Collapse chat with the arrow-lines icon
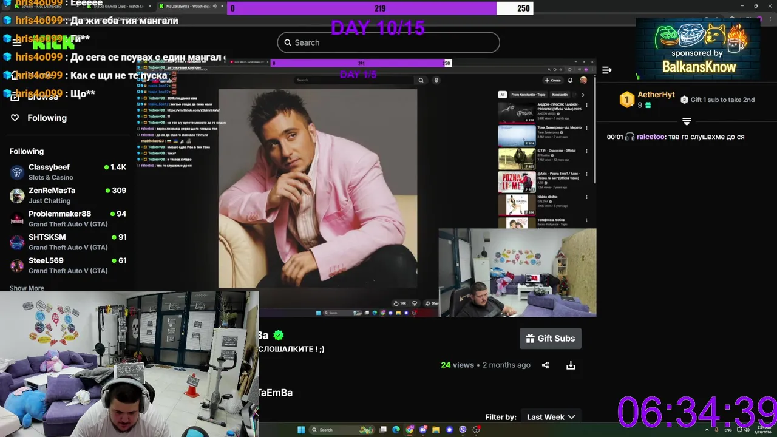The width and height of the screenshot is (777, 437). [x=606, y=70]
